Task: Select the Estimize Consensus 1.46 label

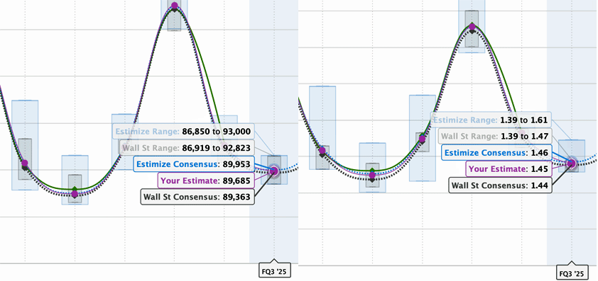Action: [x=496, y=152]
